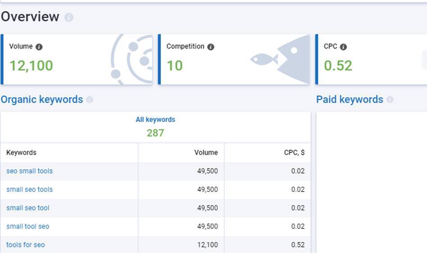Click the Volume column header in table
Image resolution: width=427 pixels, height=255 pixels.
click(x=206, y=152)
